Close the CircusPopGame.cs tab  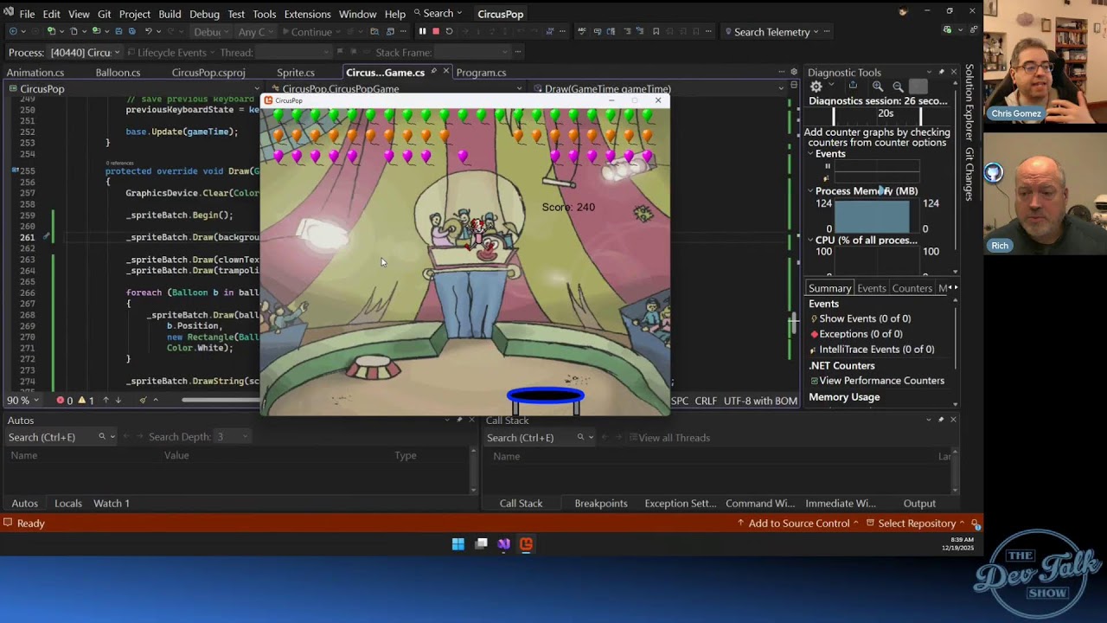click(445, 72)
